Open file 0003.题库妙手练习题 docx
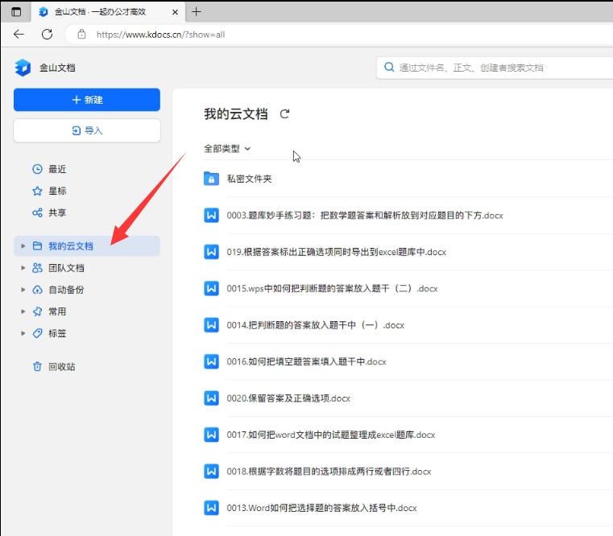 pos(365,216)
